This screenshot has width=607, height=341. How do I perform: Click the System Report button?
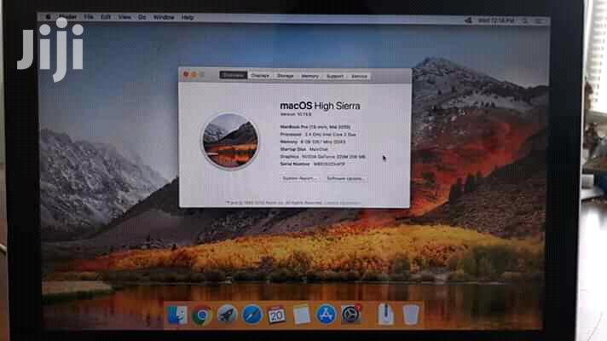point(299,178)
